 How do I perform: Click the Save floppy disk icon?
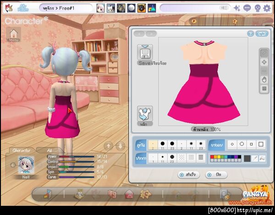145,52
